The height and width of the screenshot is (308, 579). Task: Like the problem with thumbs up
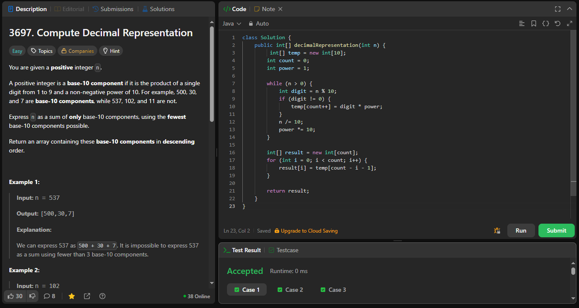click(x=15, y=296)
